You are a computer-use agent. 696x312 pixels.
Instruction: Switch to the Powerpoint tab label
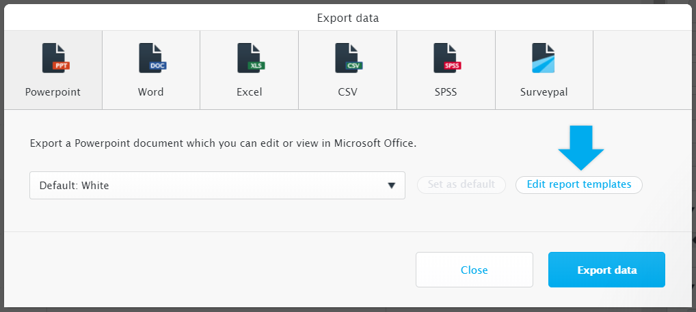click(x=53, y=92)
